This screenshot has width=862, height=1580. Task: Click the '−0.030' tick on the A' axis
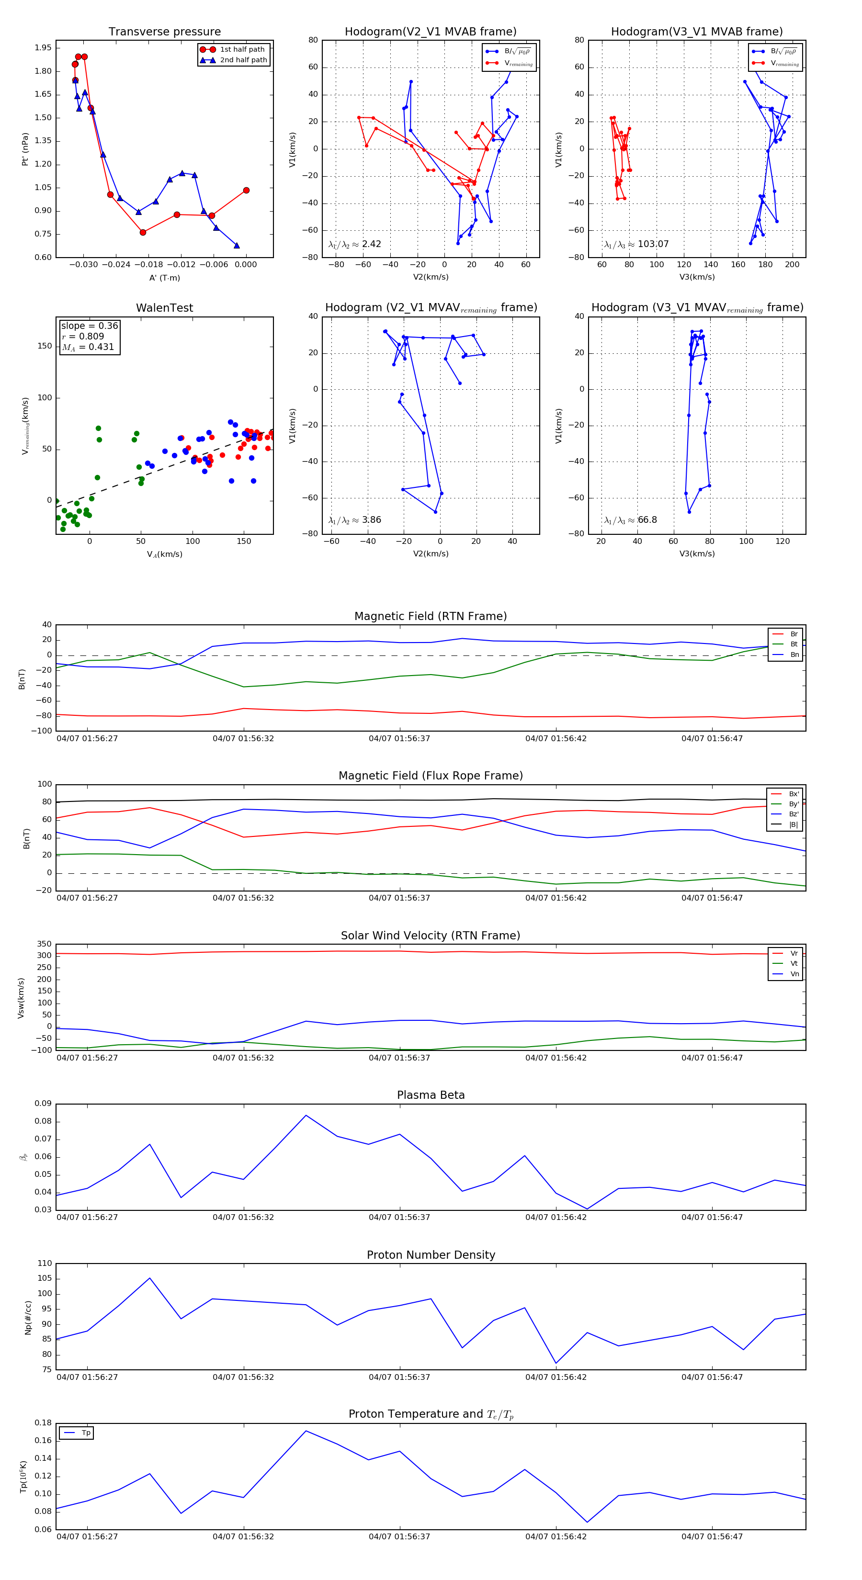tap(83, 265)
